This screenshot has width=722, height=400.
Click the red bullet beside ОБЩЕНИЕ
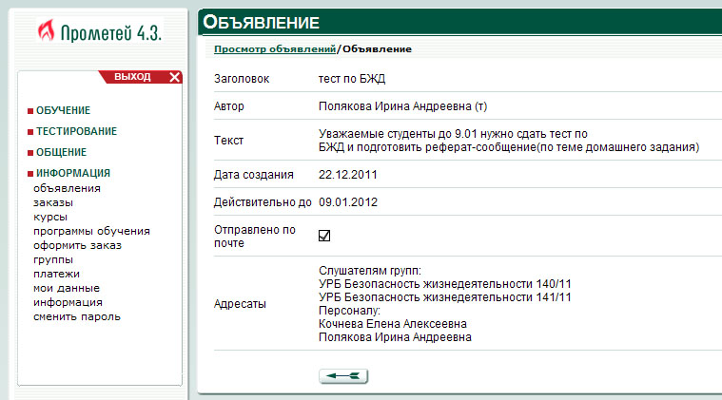(x=30, y=153)
